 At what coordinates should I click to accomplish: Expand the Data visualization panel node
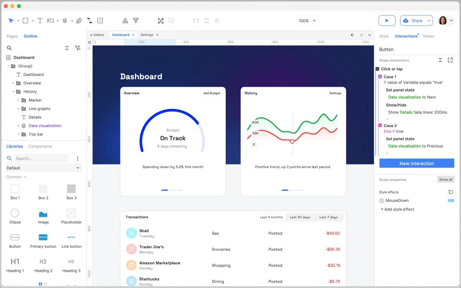[18, 126]
